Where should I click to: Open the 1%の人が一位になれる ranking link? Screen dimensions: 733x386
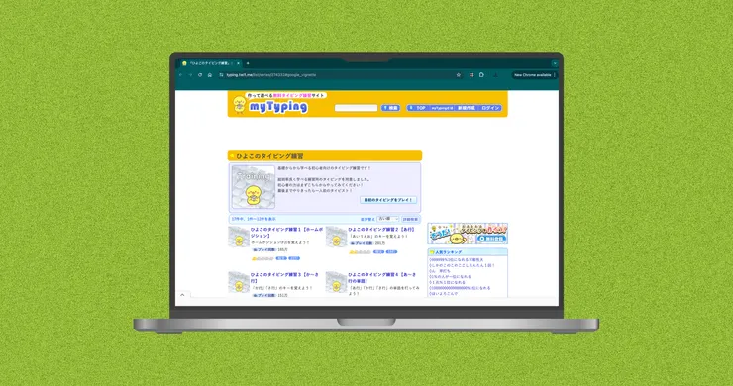point(450,277)
